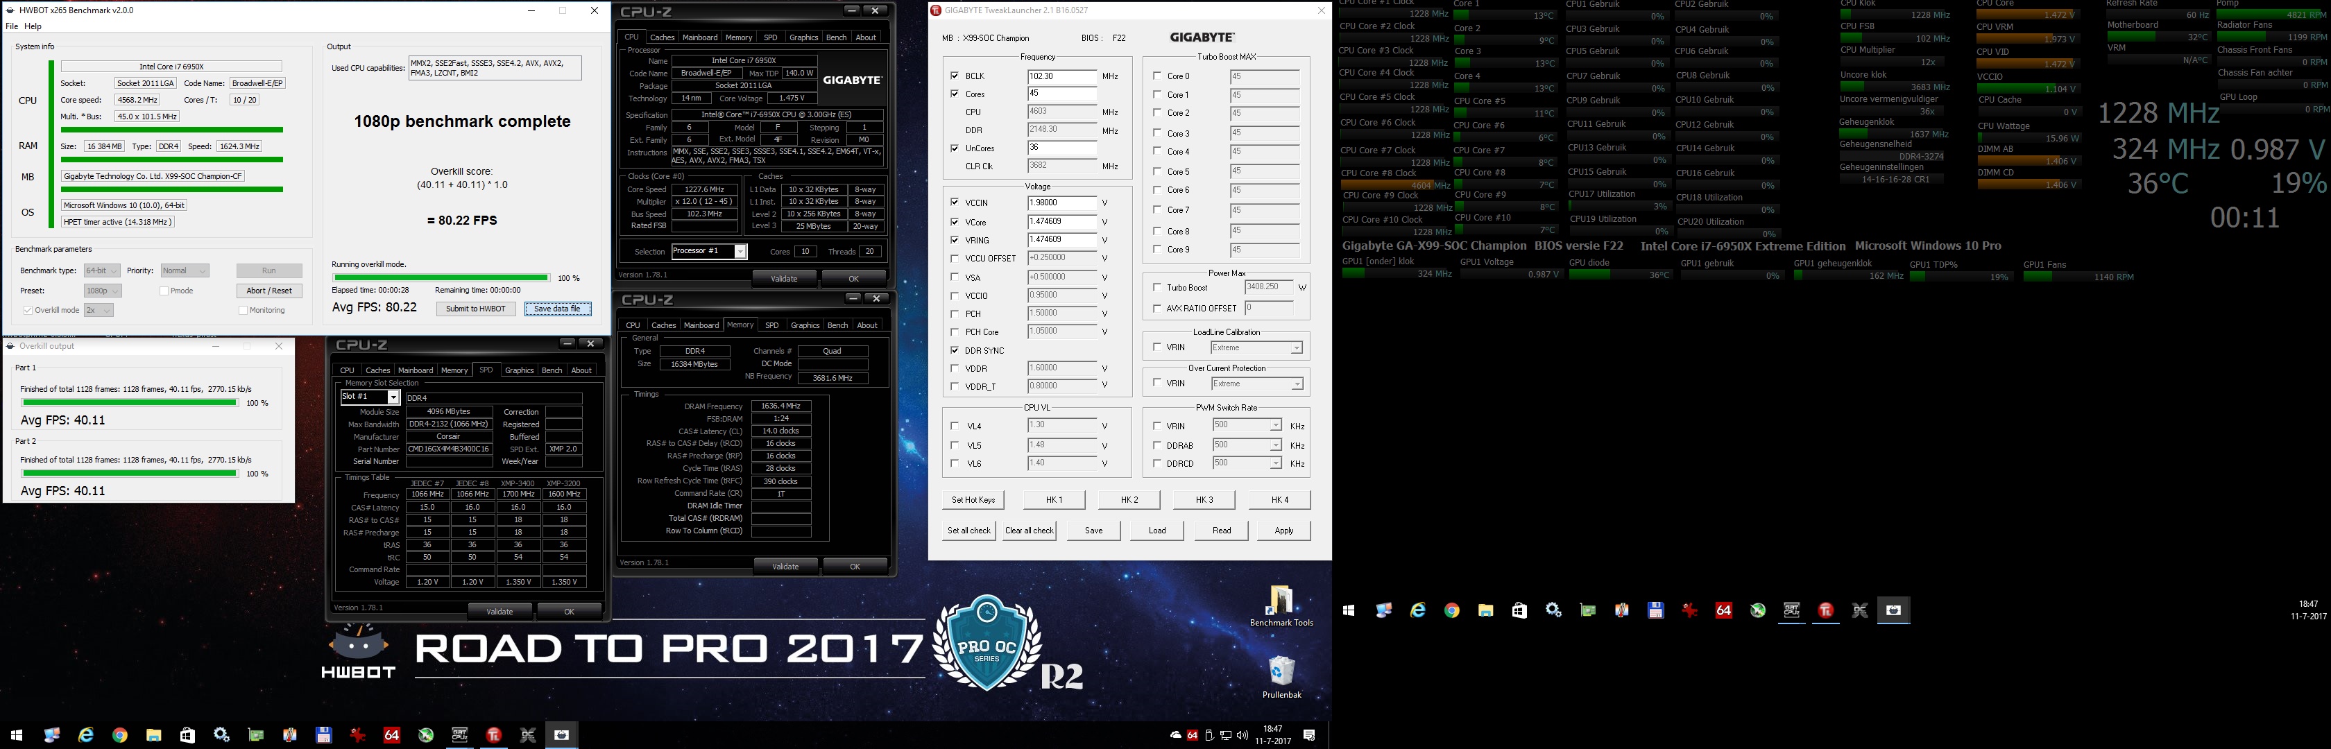Image resolution: width=2331 pixels, height=749 pixels.
Task: Enable the AVX RATIO OFFSET checkbox
Action: [x=1157, y=309]
